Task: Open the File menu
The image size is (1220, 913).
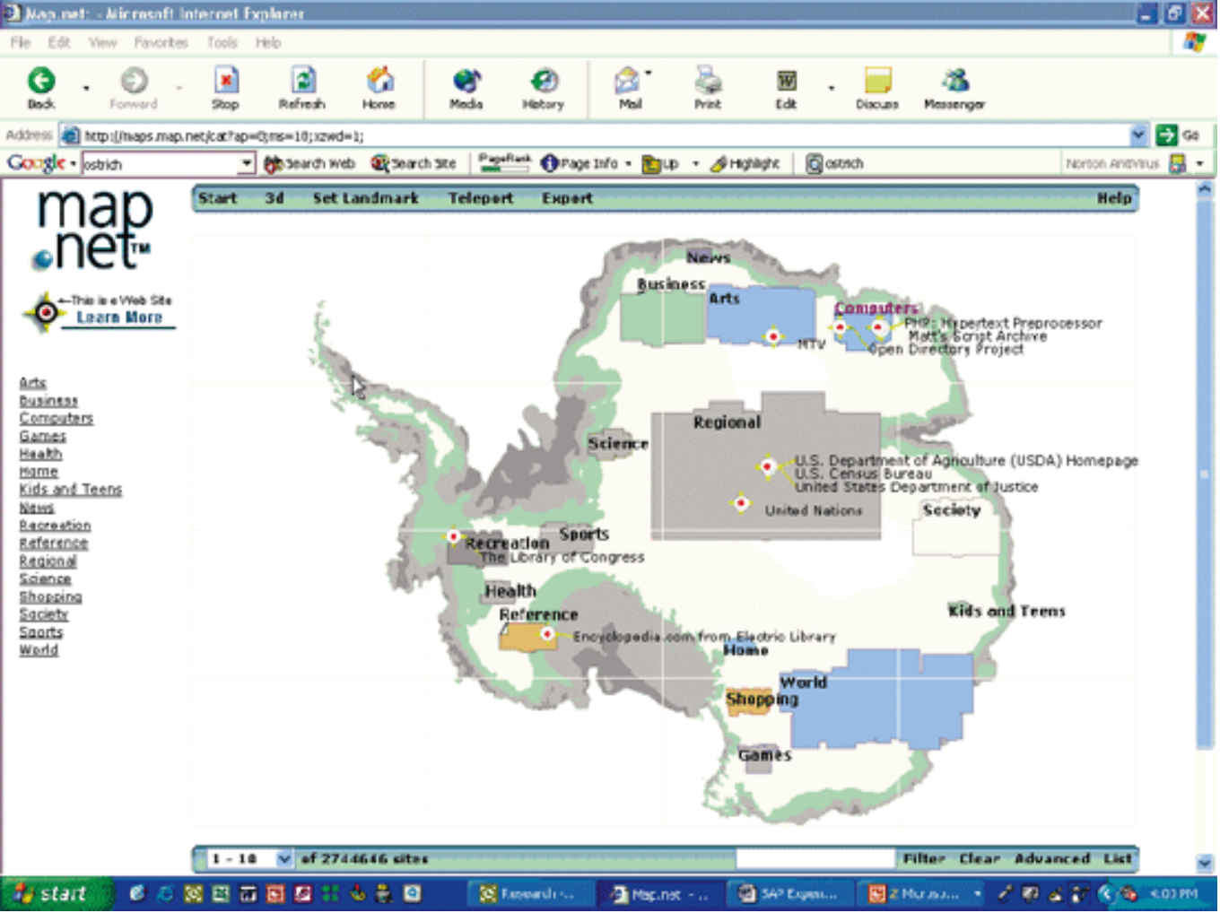Action: (x=21, y=42)
